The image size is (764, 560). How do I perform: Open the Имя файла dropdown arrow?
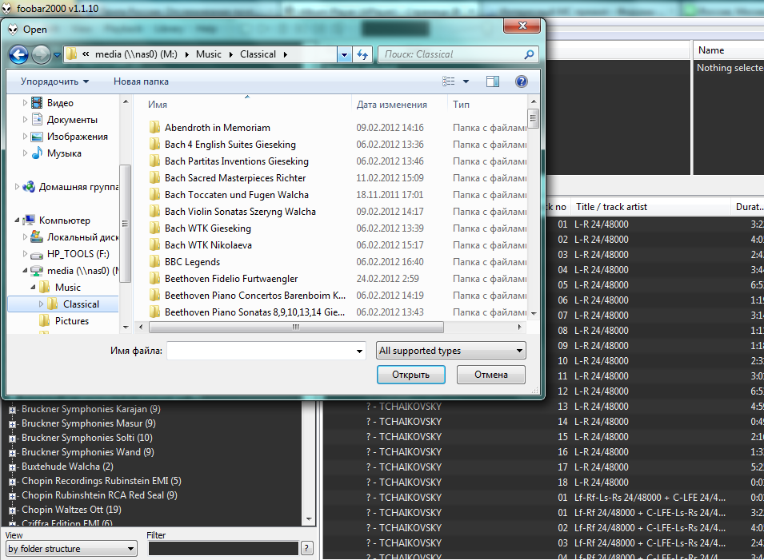pyautogui.click(x=359, y=351)
